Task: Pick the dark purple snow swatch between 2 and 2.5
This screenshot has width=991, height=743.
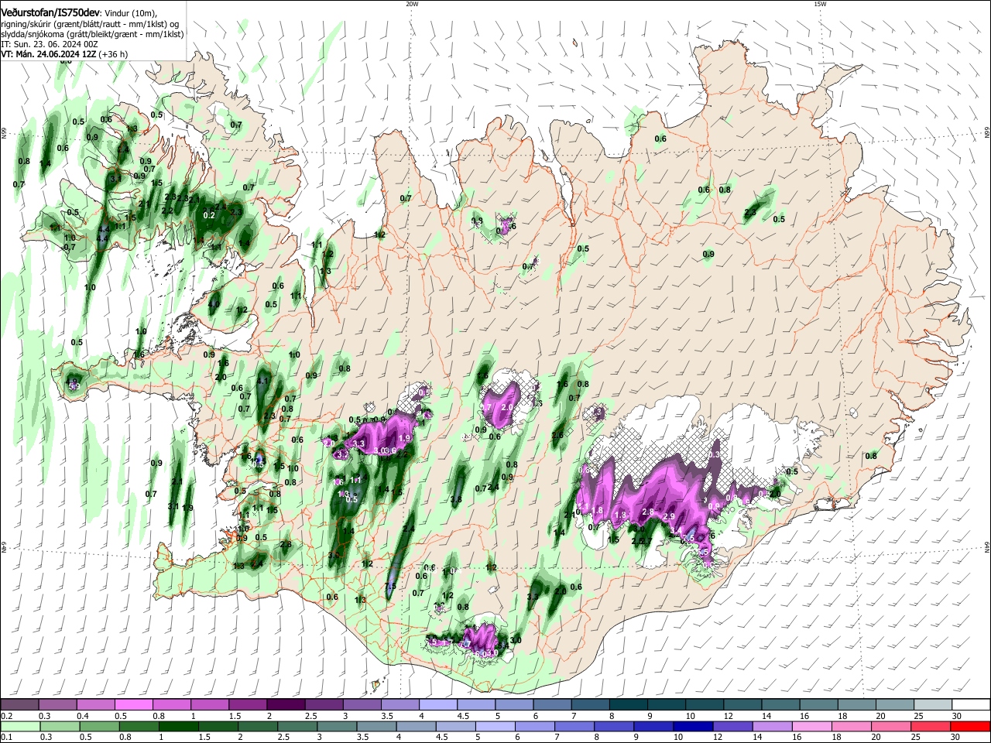Action: point(285,704)
